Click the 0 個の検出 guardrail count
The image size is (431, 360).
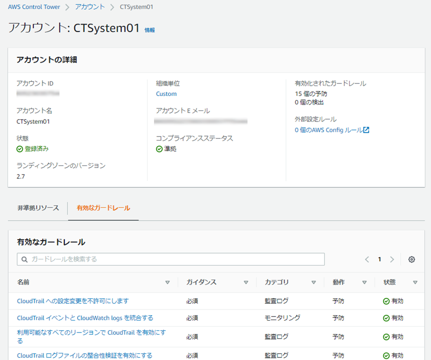coord(309,102)
